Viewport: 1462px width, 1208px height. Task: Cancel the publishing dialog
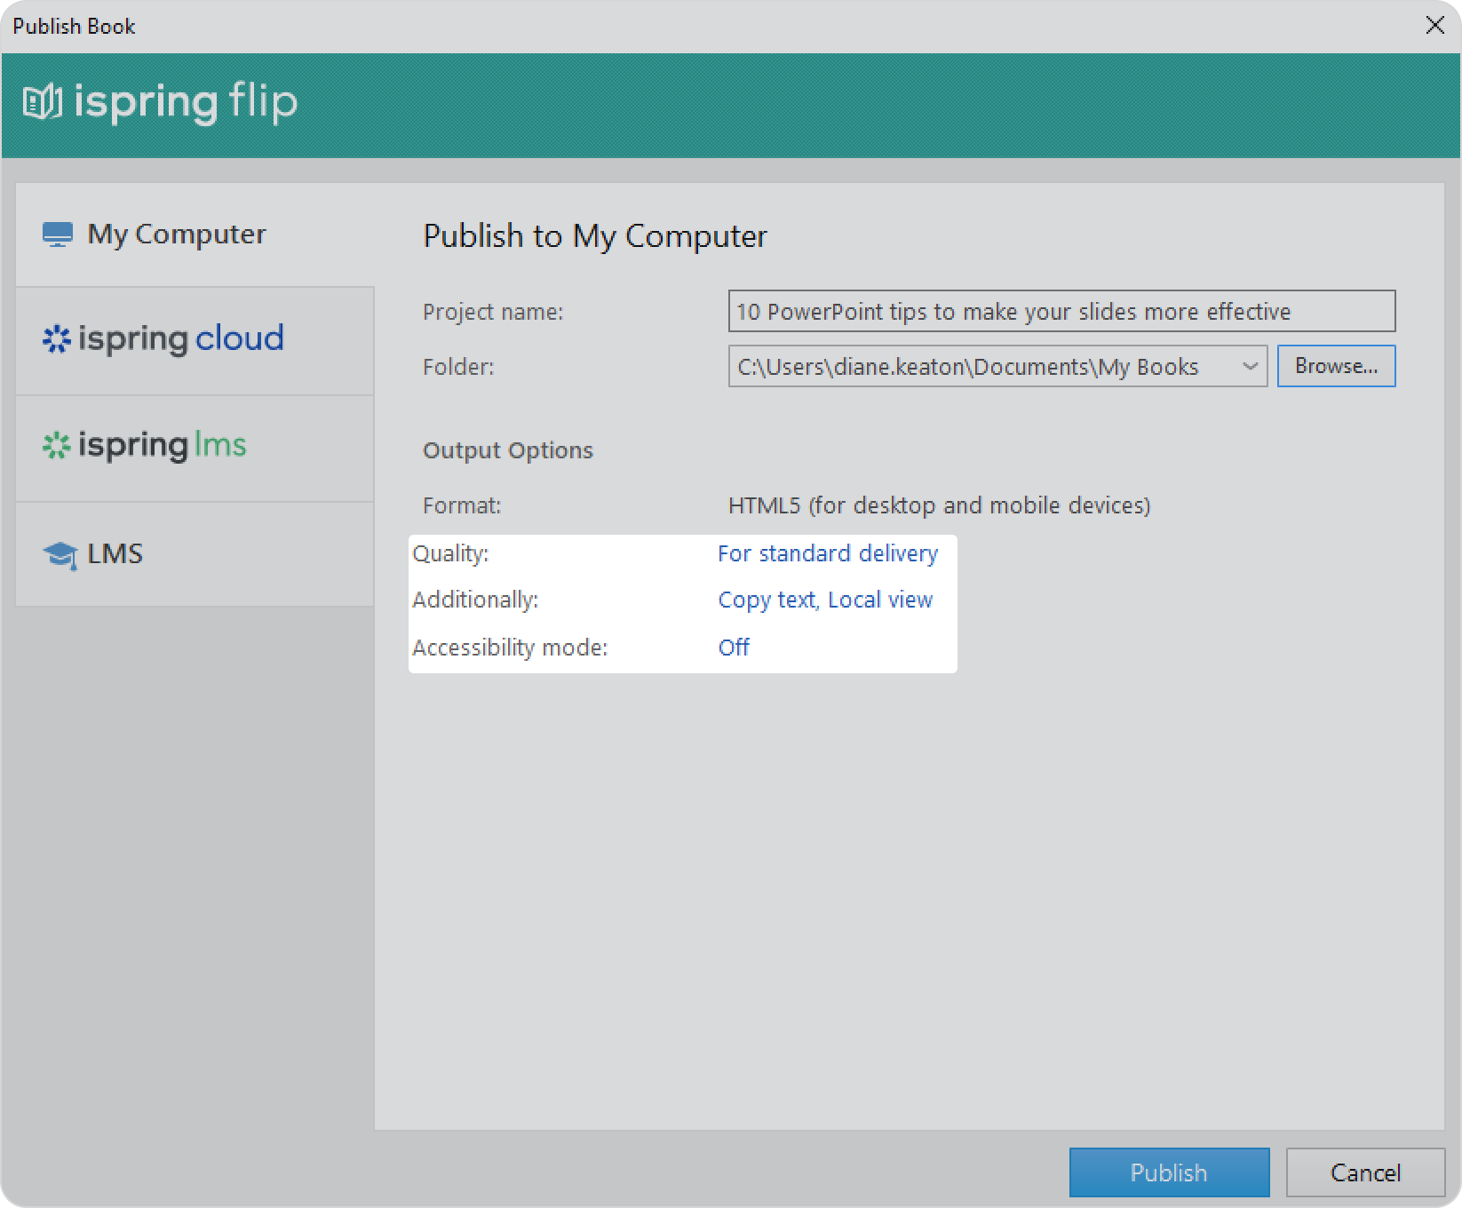pyautogui.click(x=1364, y=1172)
